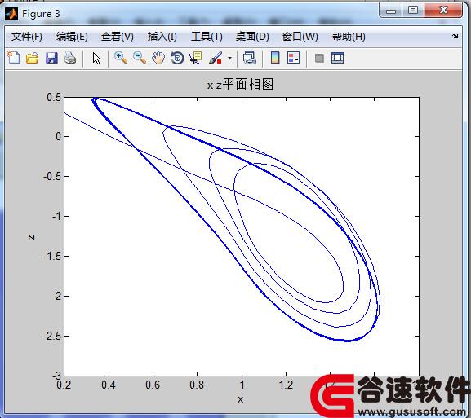
Task: Click the x axis label
Action: click(x=240, y=399)
